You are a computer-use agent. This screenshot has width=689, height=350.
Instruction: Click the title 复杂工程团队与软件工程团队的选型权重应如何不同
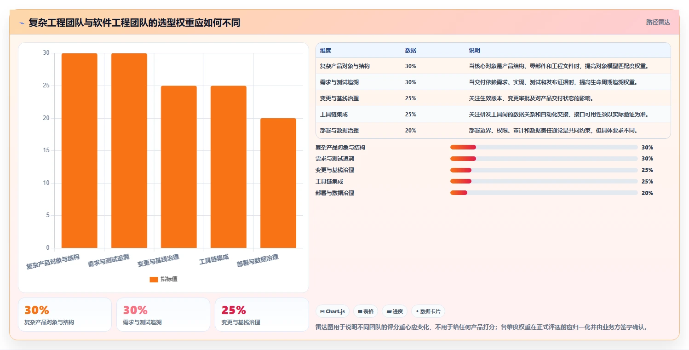pos(134,23)
